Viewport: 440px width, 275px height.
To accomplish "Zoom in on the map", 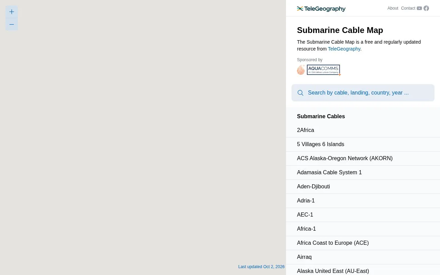I will 12,12.
